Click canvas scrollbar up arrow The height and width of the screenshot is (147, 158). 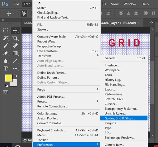pyautogui.click(x=152, y=30)
